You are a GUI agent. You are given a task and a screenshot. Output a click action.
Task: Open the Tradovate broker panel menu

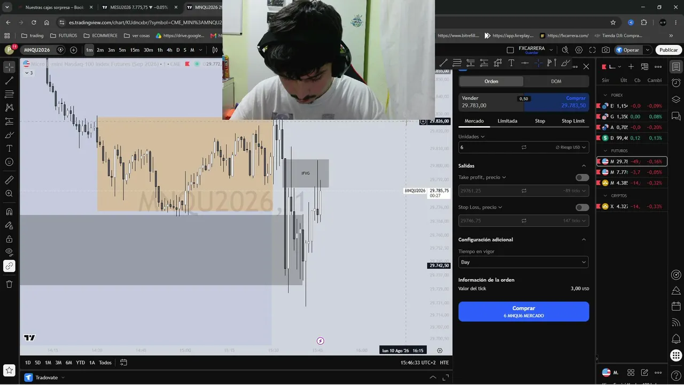coord(45,378)
